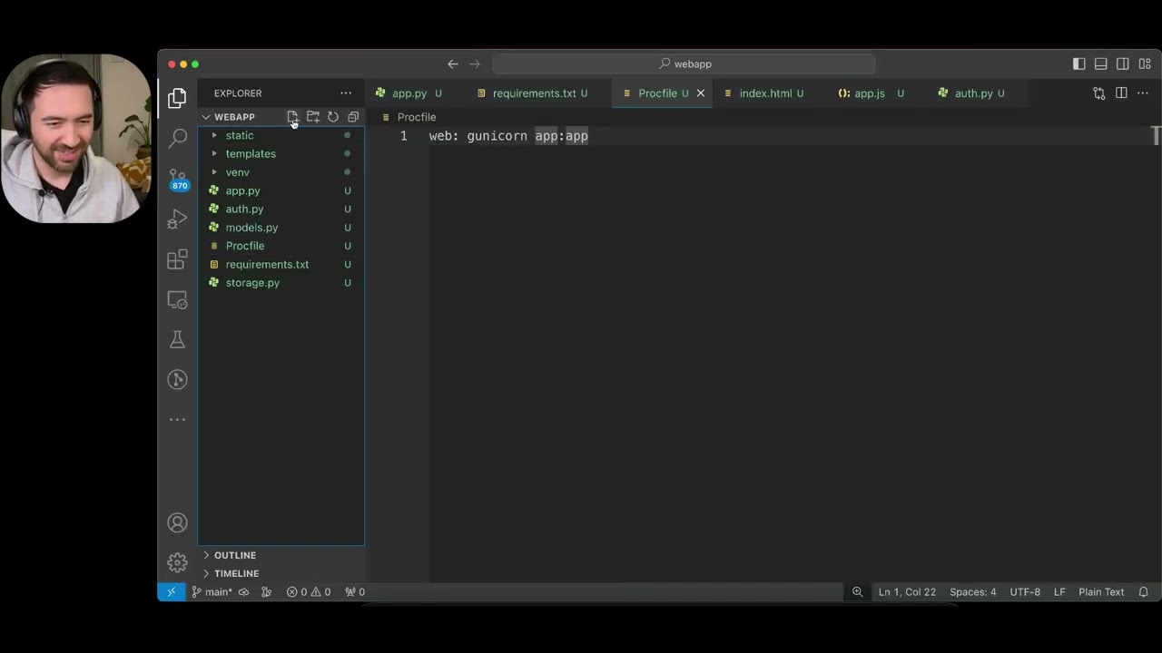The height and width of the screenshot is (653, 1162).
Task: Open the Explorer view in activity bar
Action: [x=177, y=98]
